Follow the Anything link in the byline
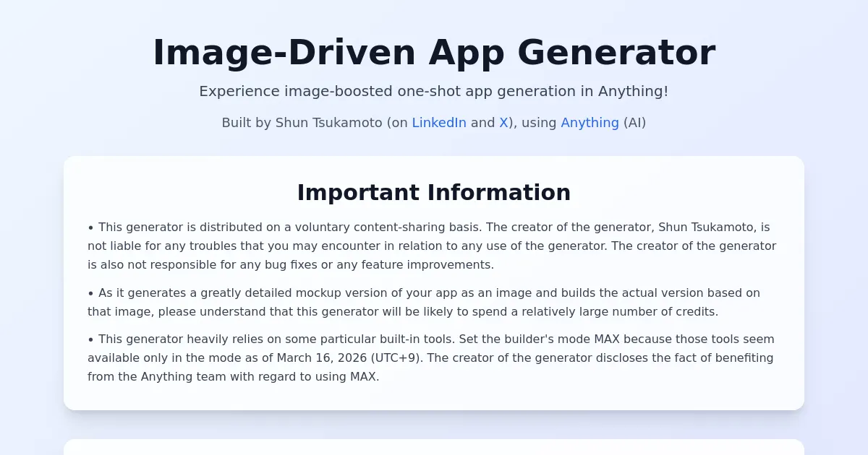Viewport: 868px width, 455px height. [x=590, y=123]
